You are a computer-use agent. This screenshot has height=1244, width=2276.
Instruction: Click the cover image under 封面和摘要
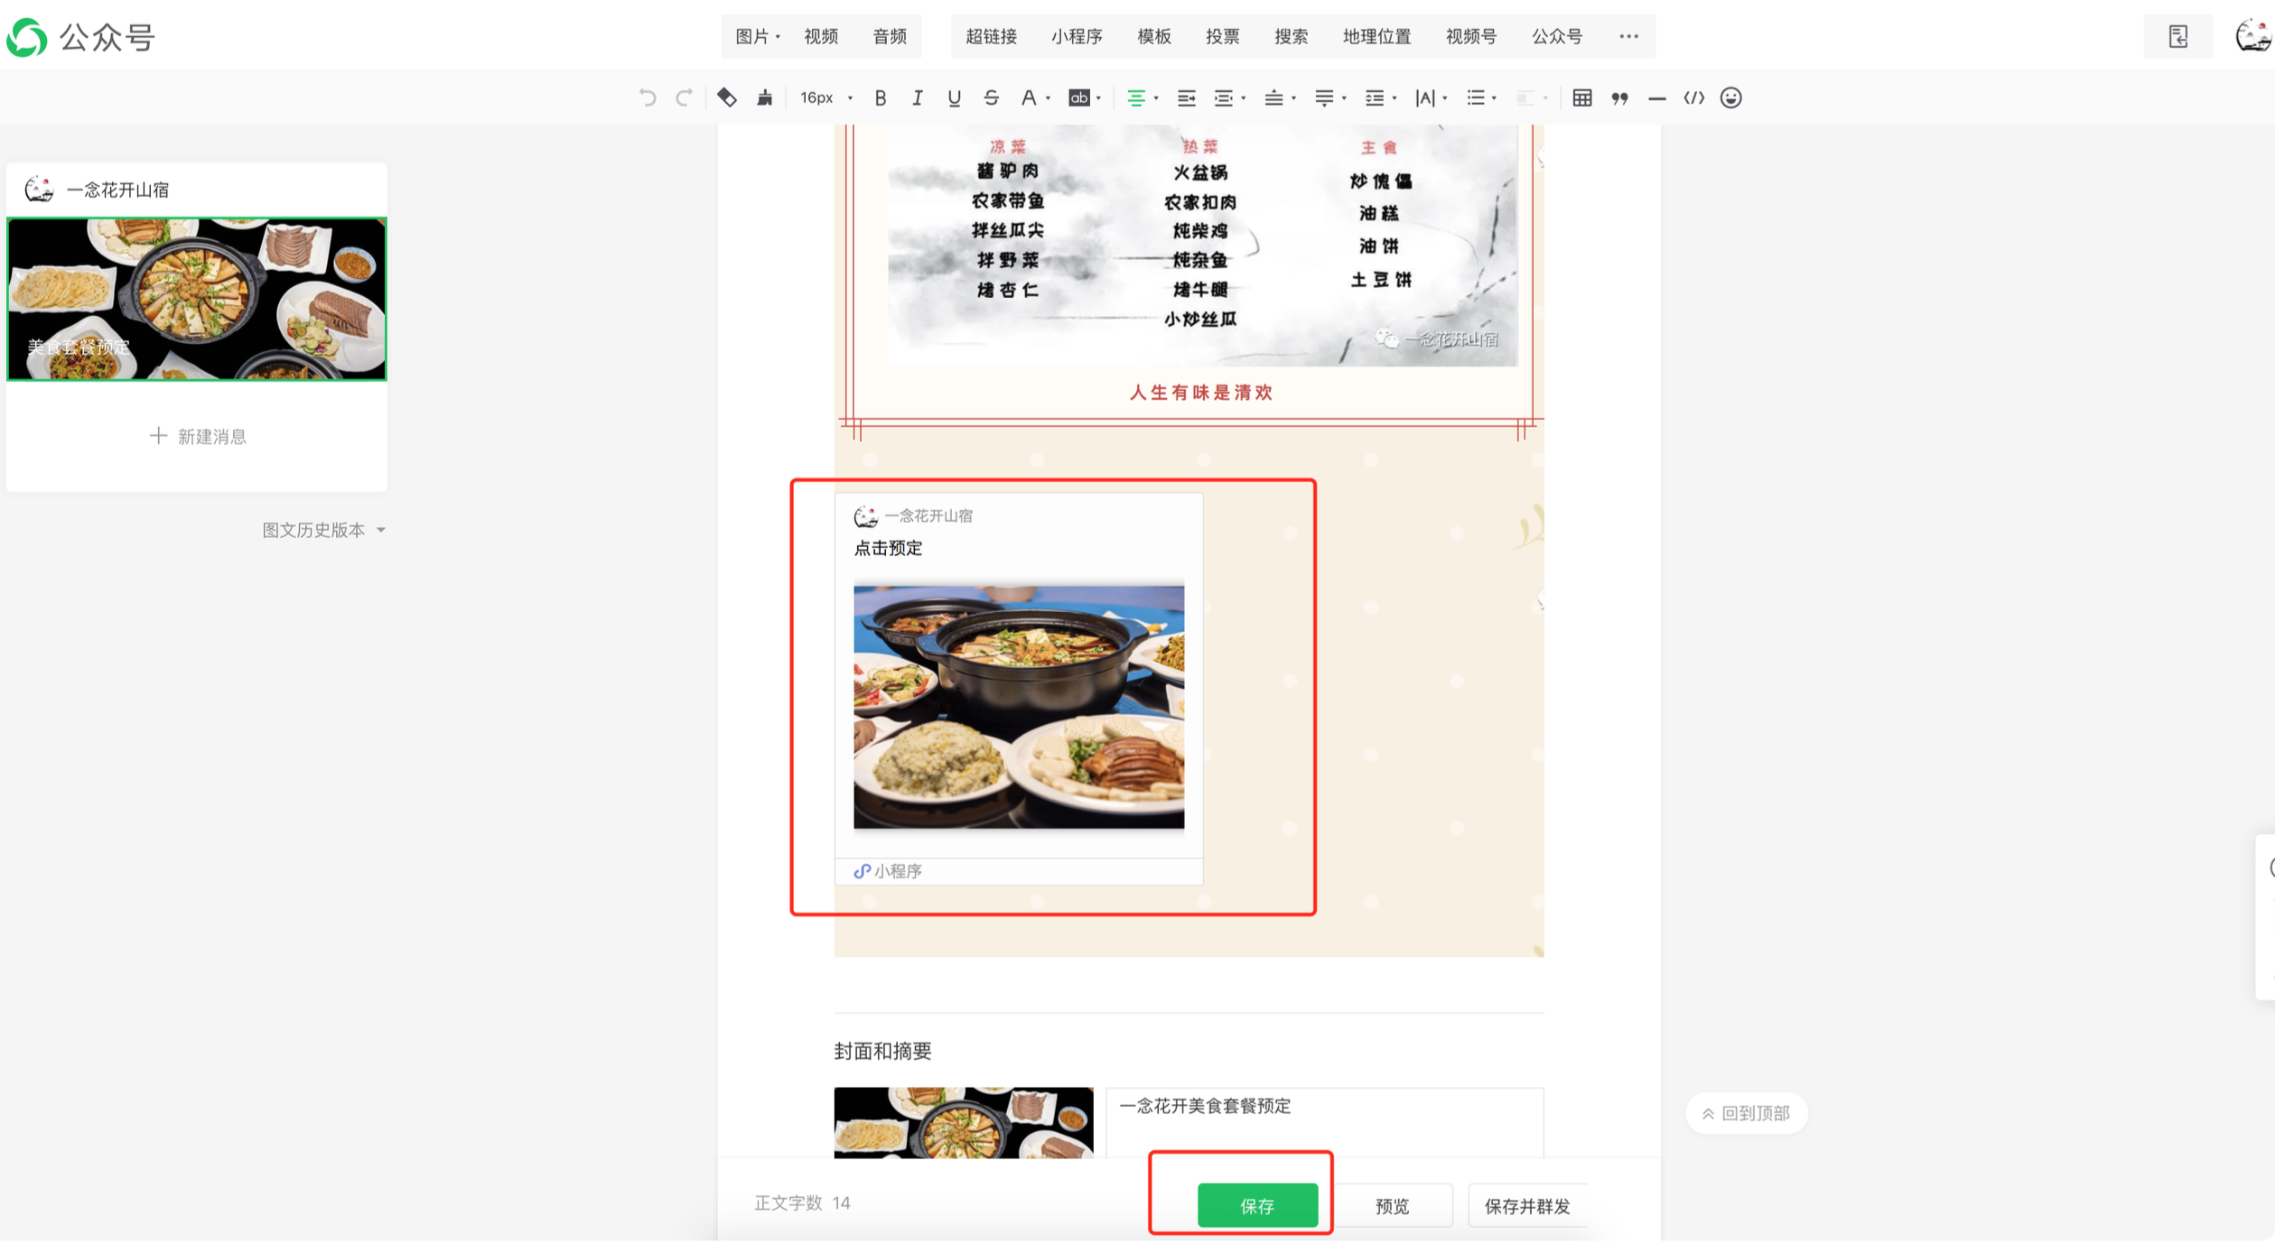(964, 1124)
